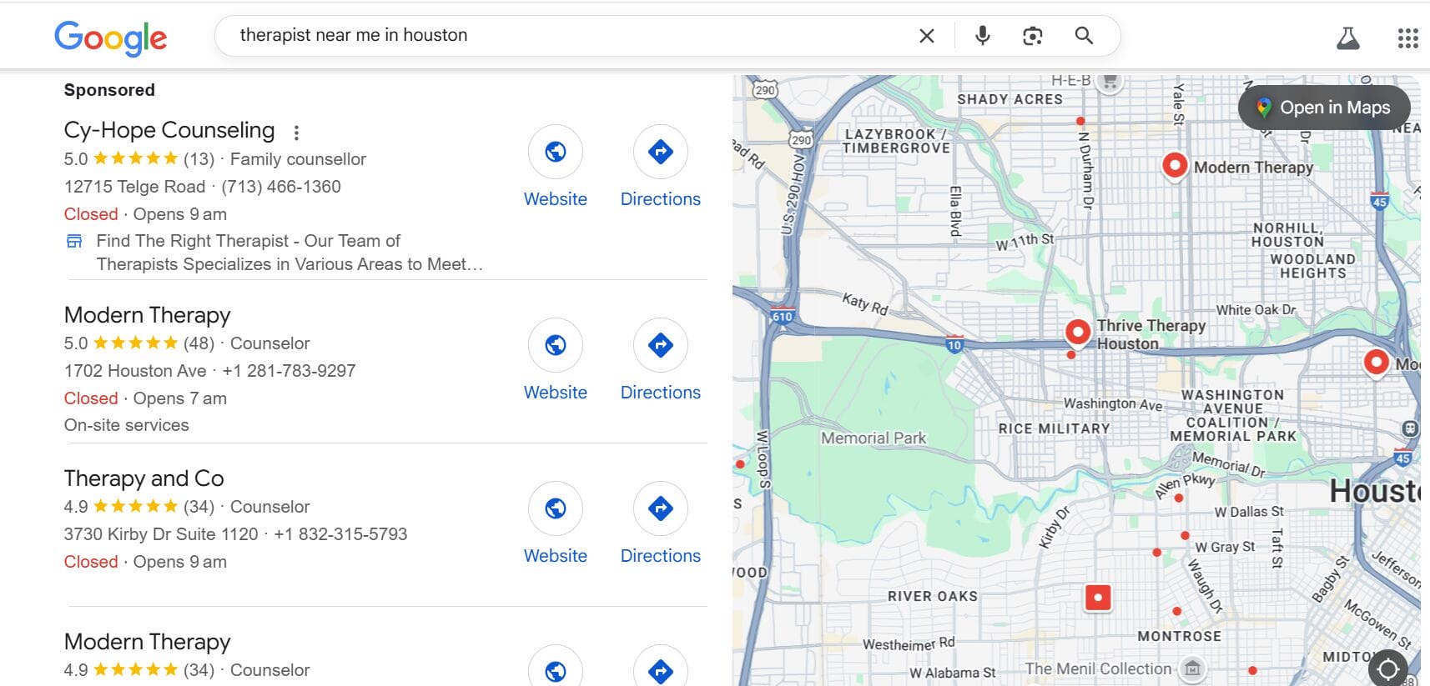Center map on my location
The height and width of the screenshot is (686, 1430).
[x=1387, y=668]
